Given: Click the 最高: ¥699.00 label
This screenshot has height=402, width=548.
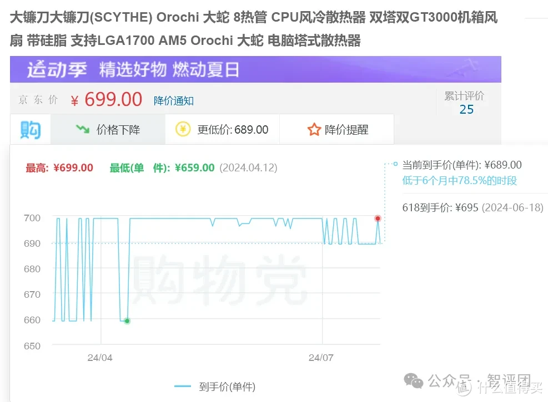Looking at the screenshot, I should pyautogui.click(x=59, y=168).
